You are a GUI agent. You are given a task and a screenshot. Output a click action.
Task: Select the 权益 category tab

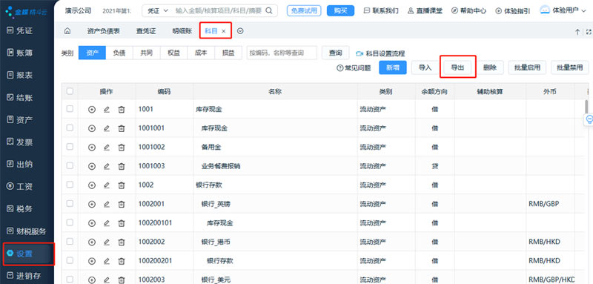(x=173, y=53)
